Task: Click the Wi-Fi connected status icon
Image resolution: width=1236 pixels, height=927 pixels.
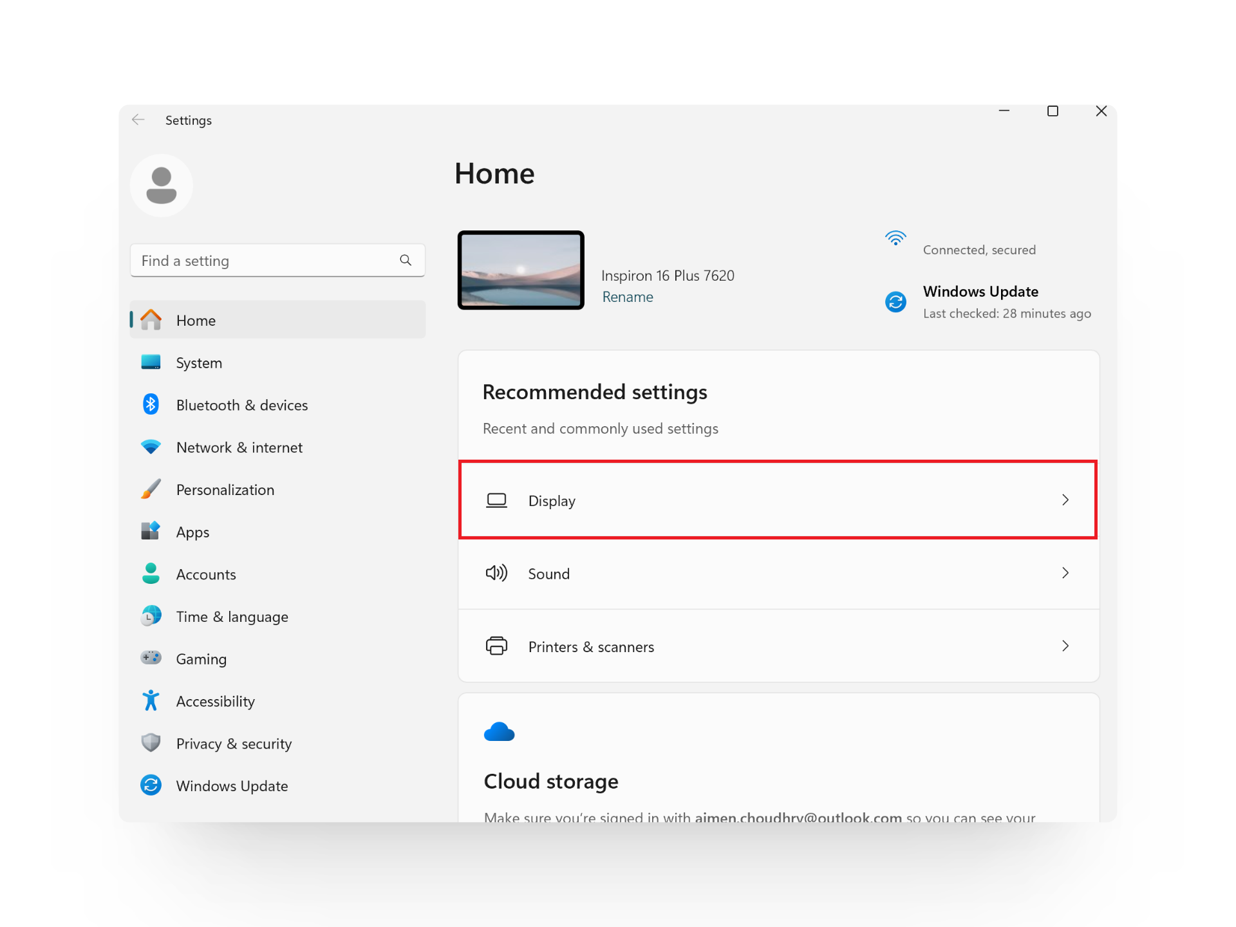Action: 896,238
